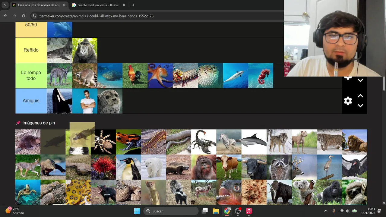View site information icon in address bar
This screenshot has height=217, width=386.
pos(34,16)
